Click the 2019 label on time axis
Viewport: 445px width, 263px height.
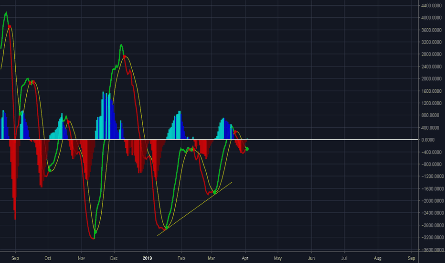(x=147, y=258)
